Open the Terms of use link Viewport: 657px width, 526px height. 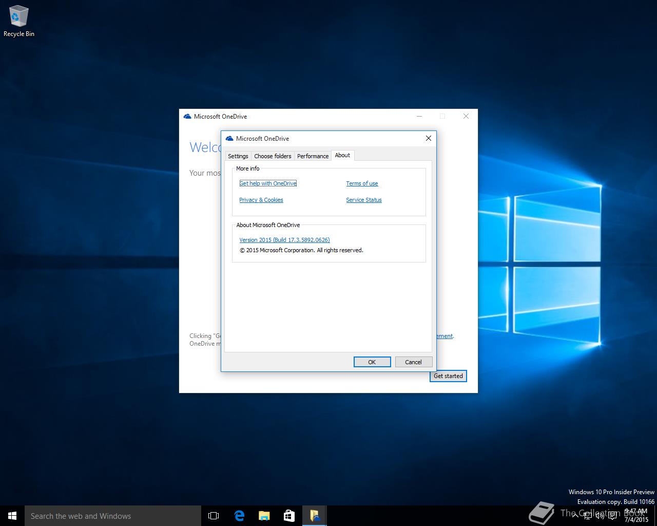pyautogui.click(x=362, y=183)
